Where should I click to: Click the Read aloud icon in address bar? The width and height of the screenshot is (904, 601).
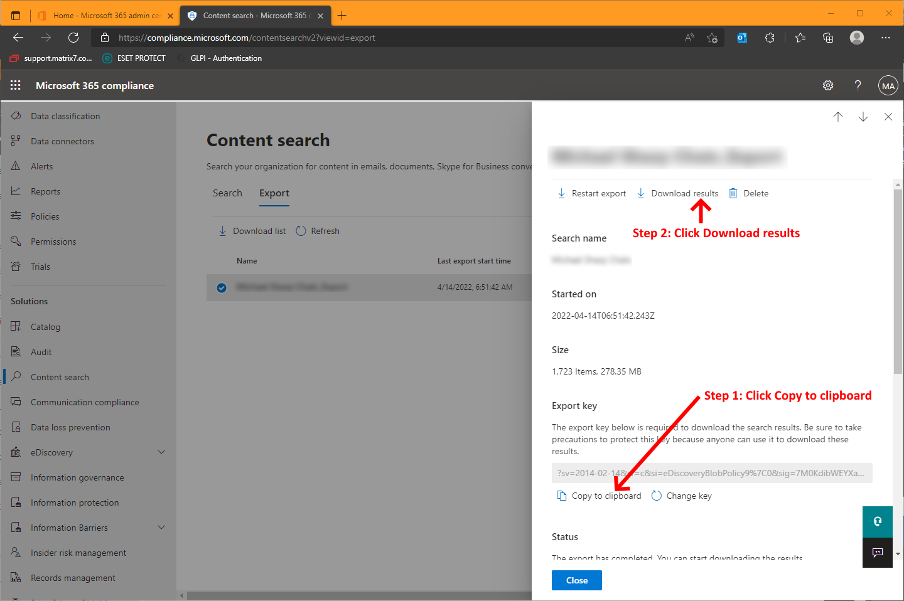tap(689, 38)
